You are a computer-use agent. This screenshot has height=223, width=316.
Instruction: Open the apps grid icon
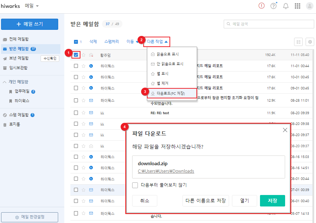click(297, 6)
